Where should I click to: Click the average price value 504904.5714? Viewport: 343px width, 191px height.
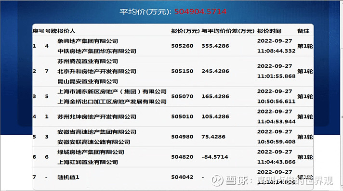coord(200,12)
